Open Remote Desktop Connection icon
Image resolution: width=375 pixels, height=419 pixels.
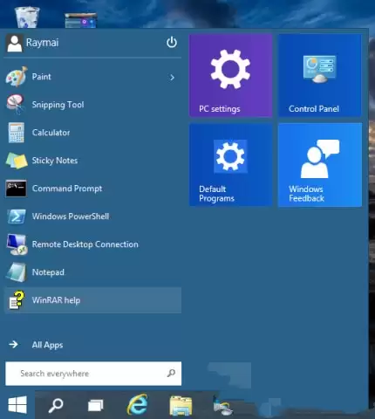coord(17,244)
